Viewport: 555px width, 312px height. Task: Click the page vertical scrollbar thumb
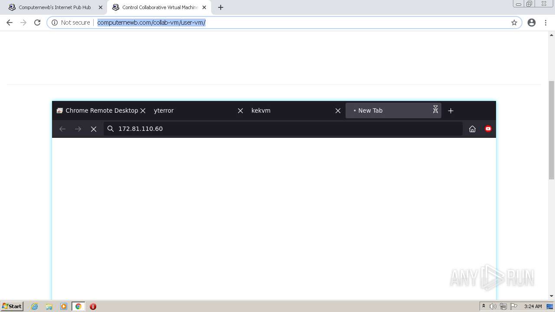coord(552,130)
